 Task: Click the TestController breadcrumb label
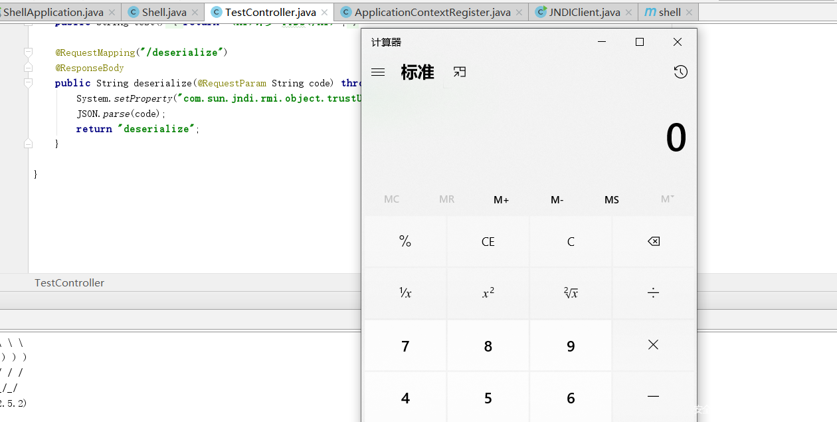tap(70, 283)
